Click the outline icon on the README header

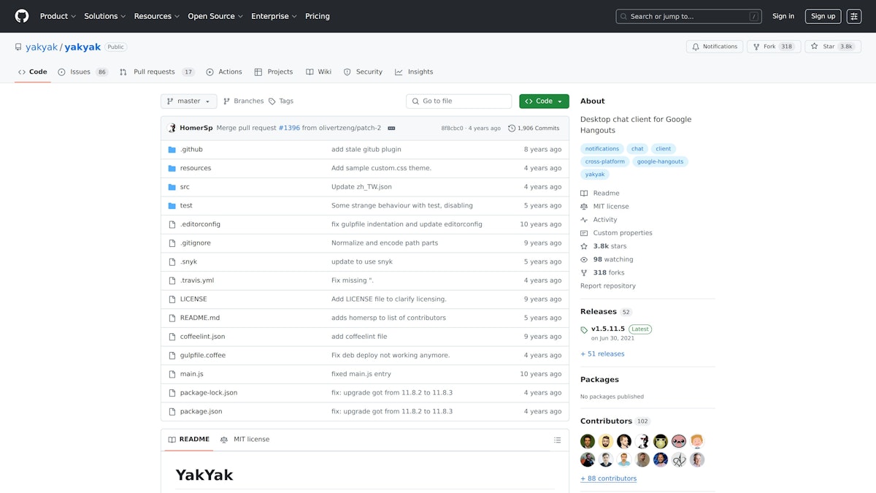[x=557, y=440]
